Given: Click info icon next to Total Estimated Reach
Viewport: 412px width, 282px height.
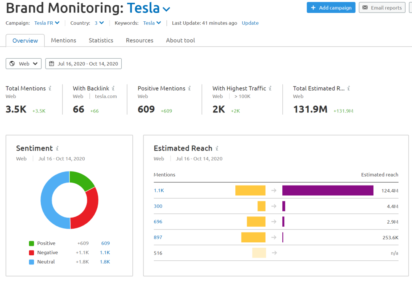Looking at the screenshot, I should tap(349, 88).
